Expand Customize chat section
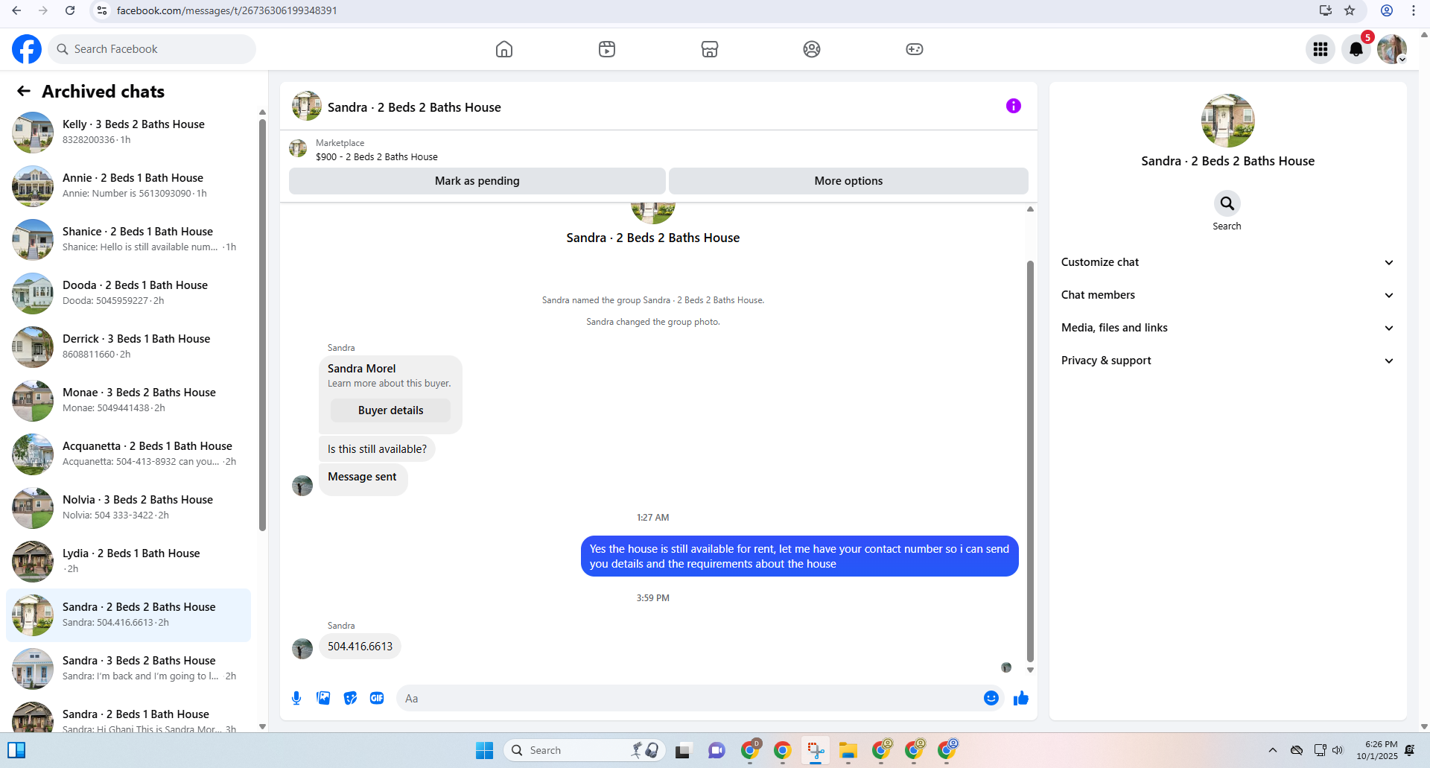The height and width of the screenshot is (768, 1430). coord(1227,262)
